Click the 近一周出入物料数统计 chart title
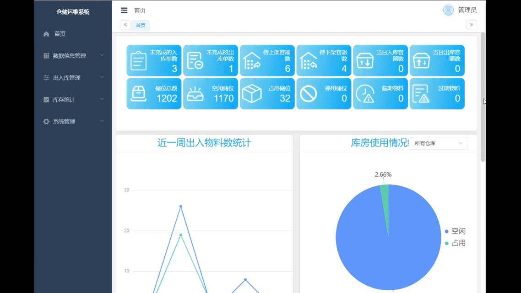The image size is (521, 293). coord(204,143)
